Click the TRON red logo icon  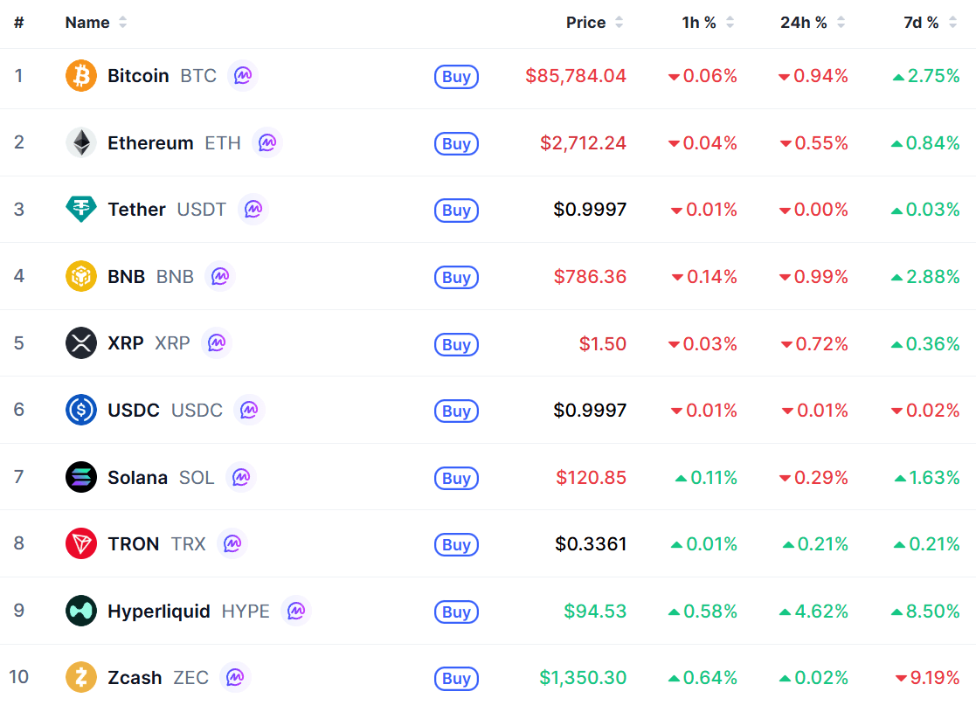point(81,543)
